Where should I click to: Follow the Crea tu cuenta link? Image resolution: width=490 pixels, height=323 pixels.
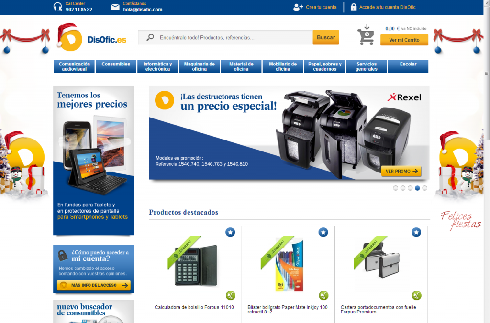pyautogui.click(x=321, y=7)
